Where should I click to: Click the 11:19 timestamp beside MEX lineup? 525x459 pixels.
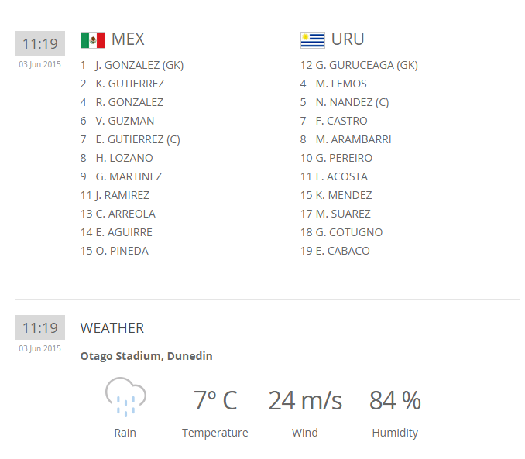(39, 43)
